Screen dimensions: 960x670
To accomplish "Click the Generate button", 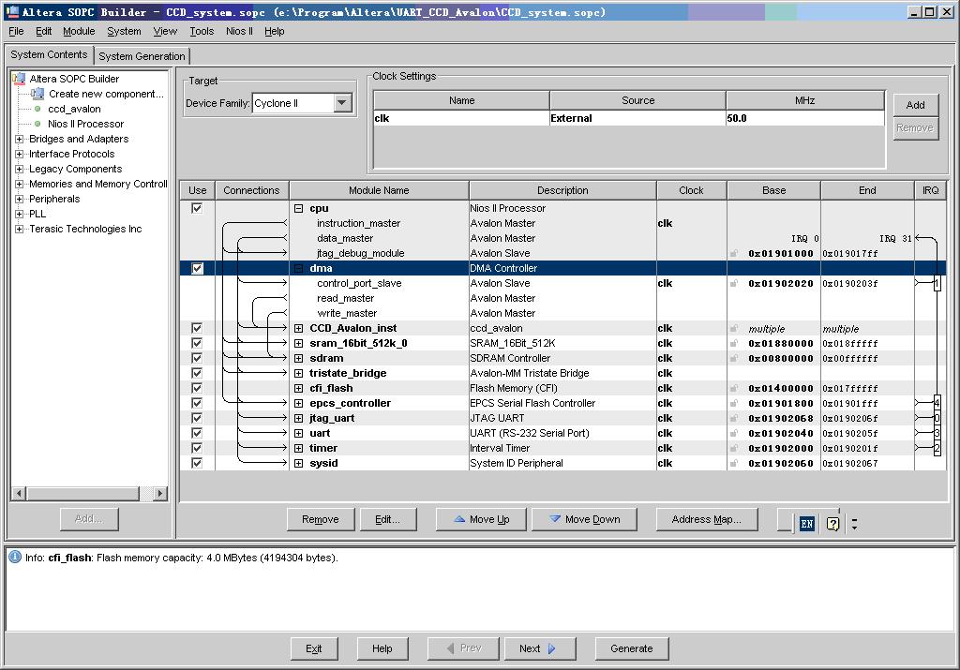I will [x=631, y=648].
